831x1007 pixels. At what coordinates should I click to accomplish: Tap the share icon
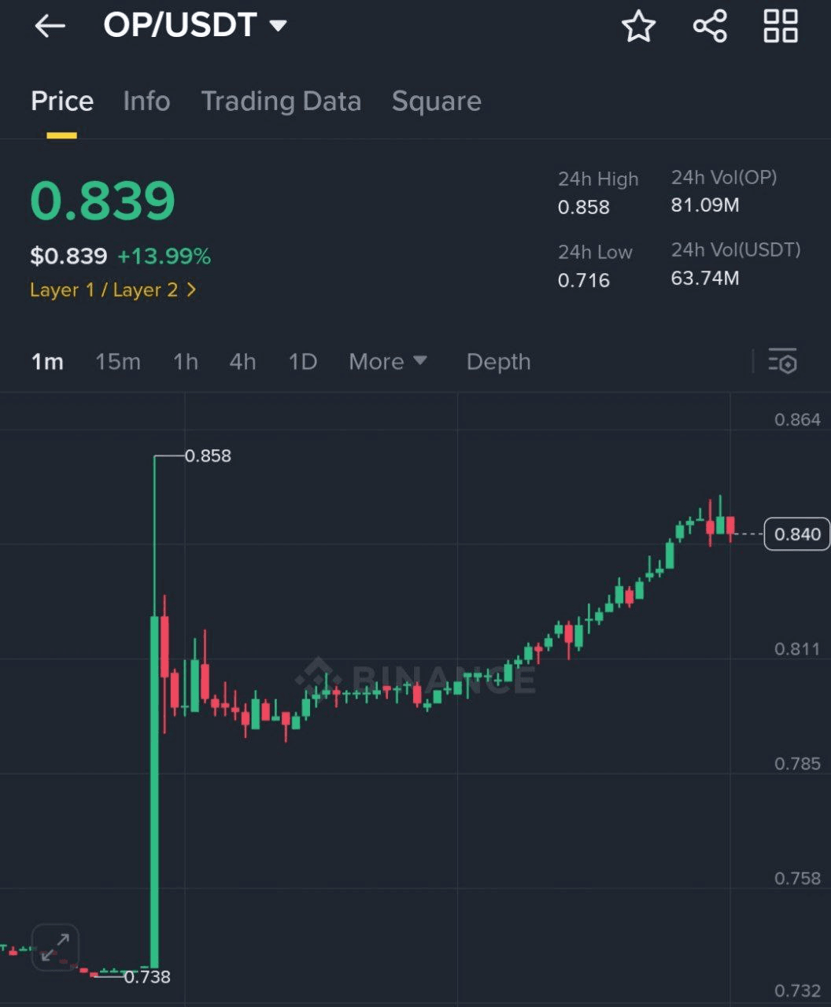tap(710, 26)
